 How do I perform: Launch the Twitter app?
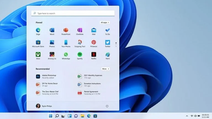pyautogui.click(x=108, y=44)
